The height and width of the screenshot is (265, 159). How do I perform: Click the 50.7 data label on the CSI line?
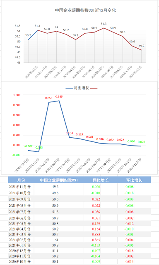pyautogui.click(x=66, y=30)
